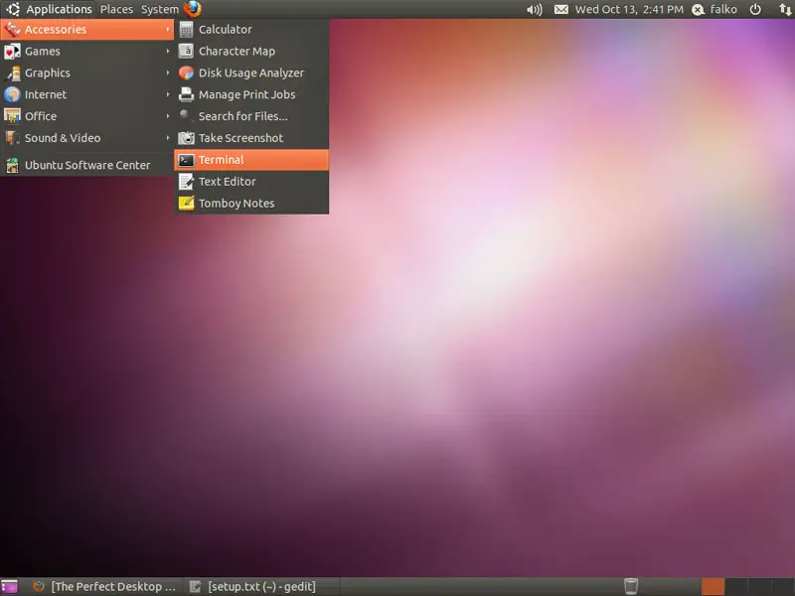Select the orange active workspace
Viewport: 795px width, 596px height.
(713, 587)
